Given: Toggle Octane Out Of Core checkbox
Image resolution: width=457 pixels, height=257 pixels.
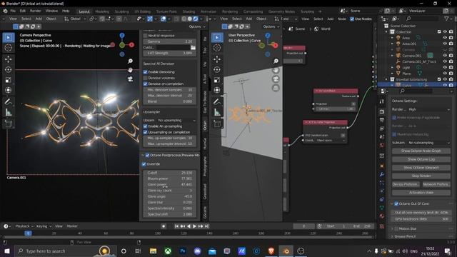Looking at the screenshot, I should [396, 203].
